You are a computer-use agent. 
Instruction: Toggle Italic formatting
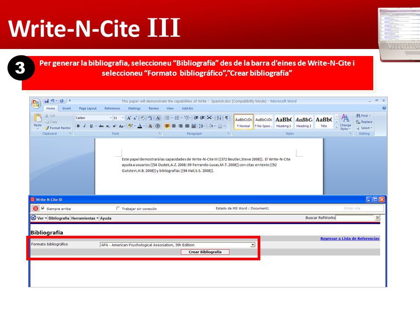(x=84, y=126)
